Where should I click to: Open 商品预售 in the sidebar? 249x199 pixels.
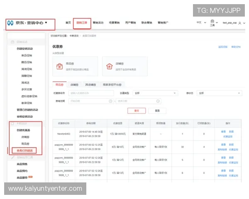click(x=22, y=164)
